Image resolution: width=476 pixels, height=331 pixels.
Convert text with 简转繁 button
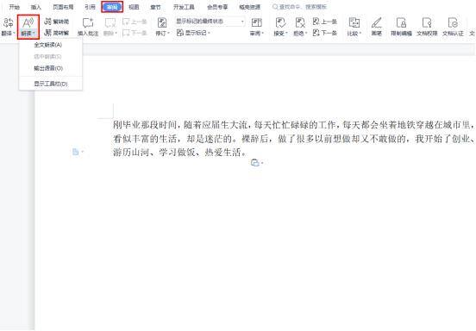click(57, 33)
